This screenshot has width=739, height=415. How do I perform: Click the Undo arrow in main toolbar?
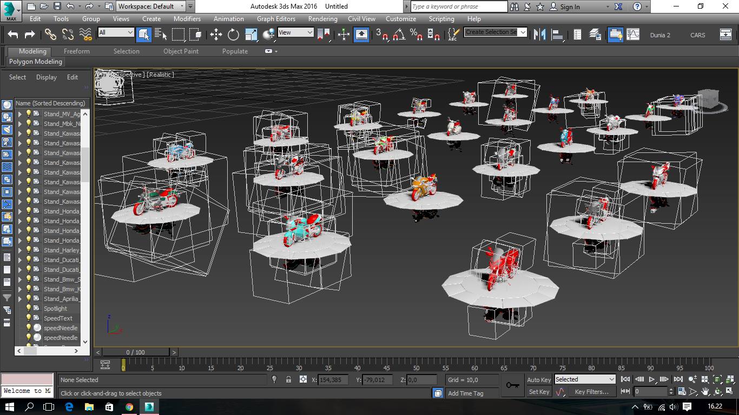click(13, 35)
